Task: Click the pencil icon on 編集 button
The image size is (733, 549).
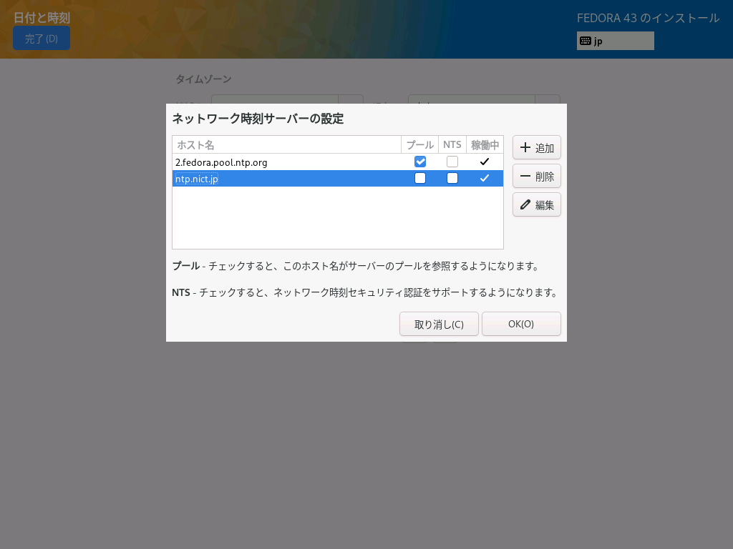Action: point(525,204)
